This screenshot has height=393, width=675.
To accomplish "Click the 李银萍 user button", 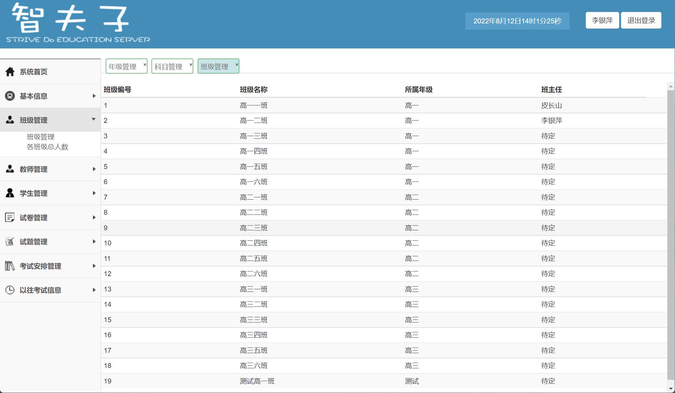I will click(x=602, y=20).
